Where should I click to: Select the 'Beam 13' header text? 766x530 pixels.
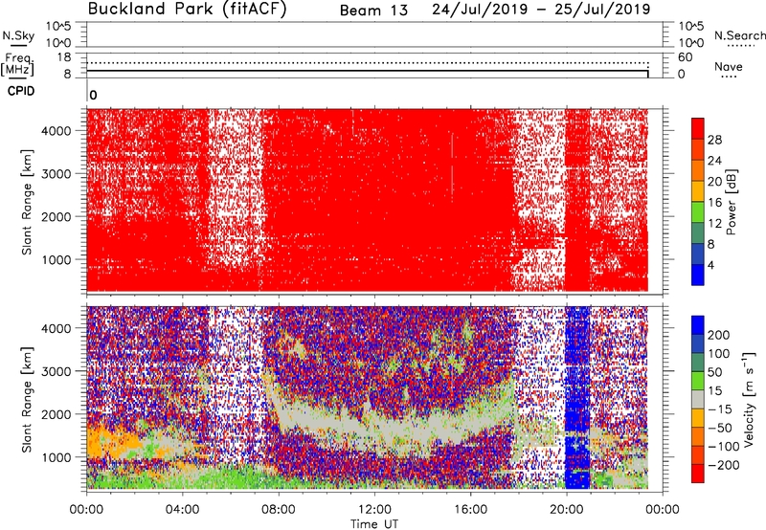tap(373, 11)
